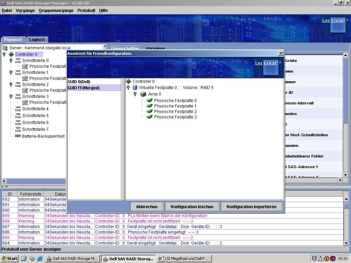351x263 pixels.
Task: Collapse log panel via splitter up arrow
Action: click(x=2, y=187)
